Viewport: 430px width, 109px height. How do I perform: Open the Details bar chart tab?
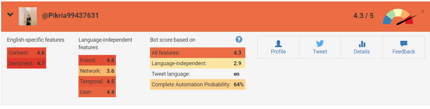click(x=362, y=47)
